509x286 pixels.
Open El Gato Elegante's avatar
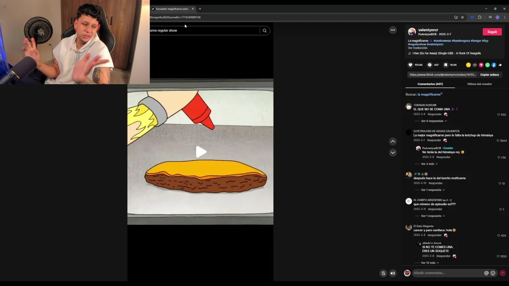(408, 228)
